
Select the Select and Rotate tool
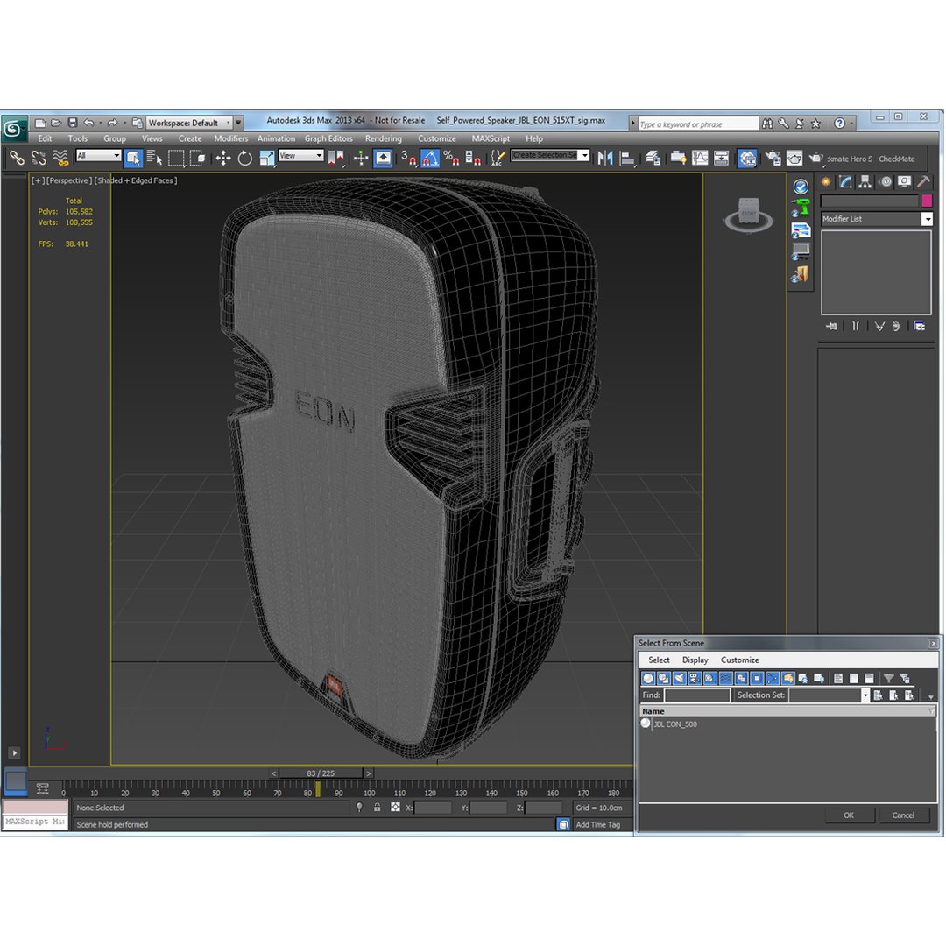coord(245,158)
